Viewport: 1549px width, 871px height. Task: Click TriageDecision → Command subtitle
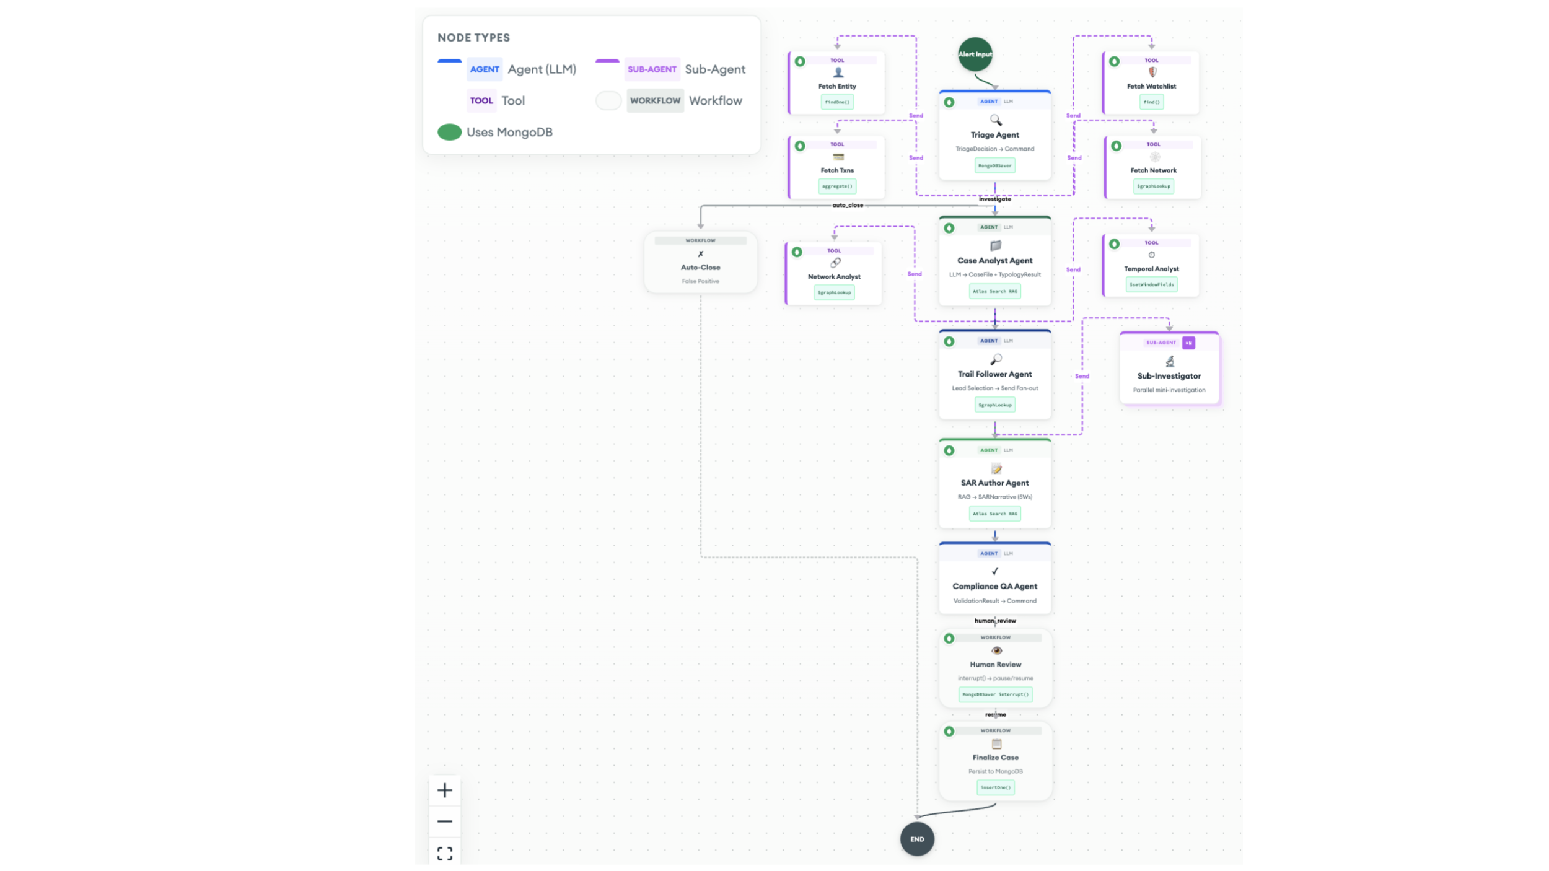(x=994, y=149)
